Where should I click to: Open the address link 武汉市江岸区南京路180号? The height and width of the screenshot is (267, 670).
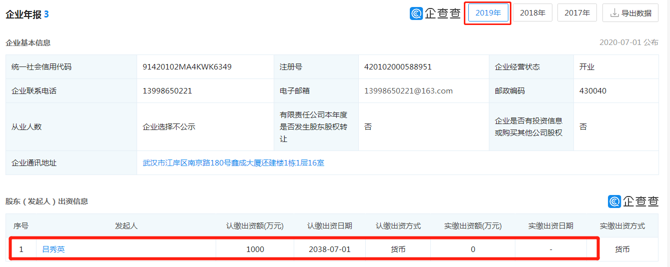point(233,162)
